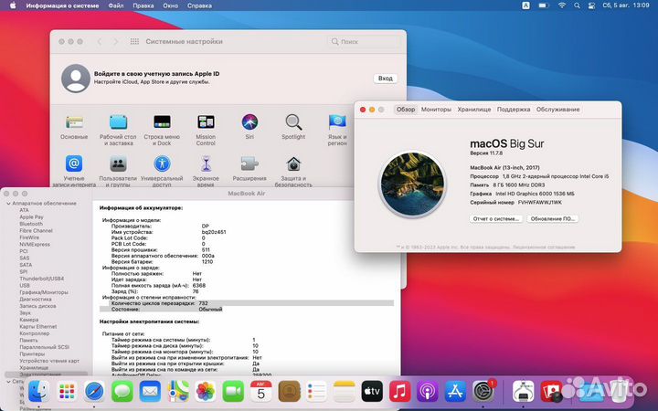The width and height of the screenshot is (658, 411).
Task: Select Память in sidebar
Action: tap(28, 340)
